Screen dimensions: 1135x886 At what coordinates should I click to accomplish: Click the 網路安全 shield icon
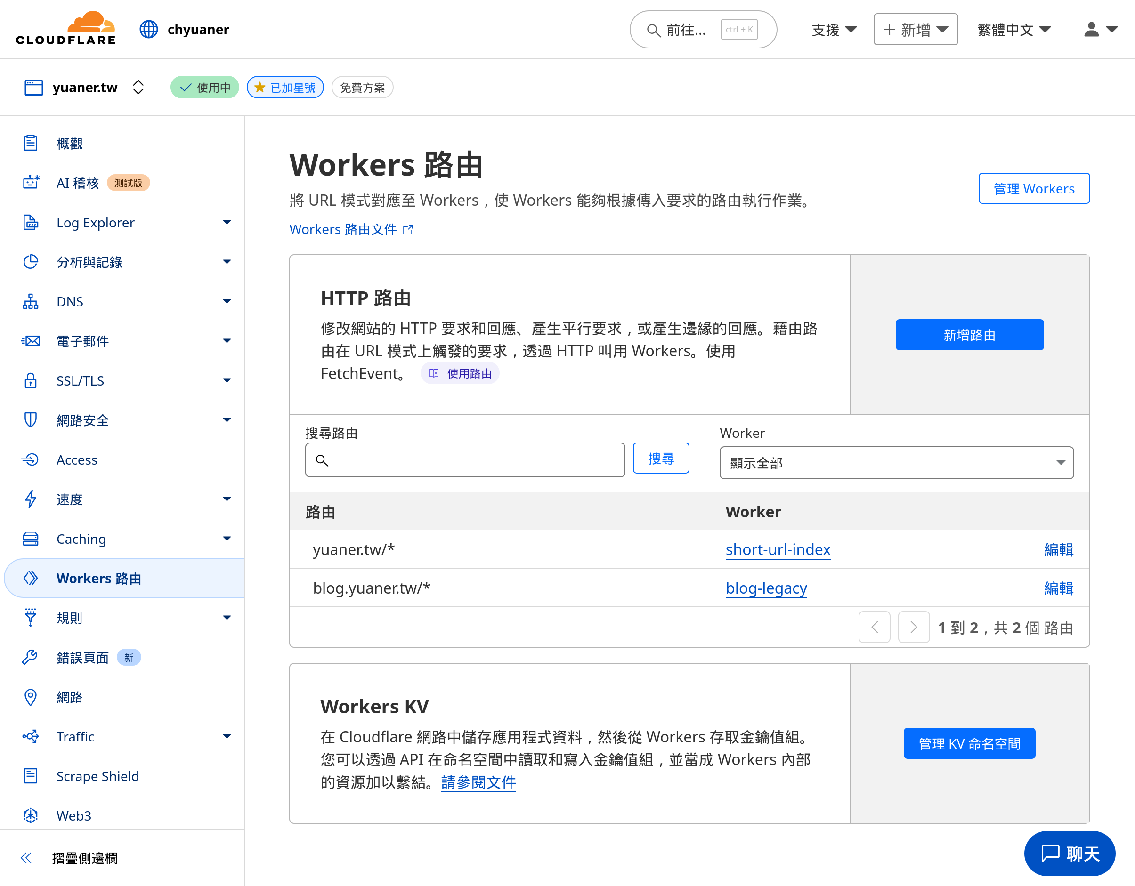(x=31, y=419)
